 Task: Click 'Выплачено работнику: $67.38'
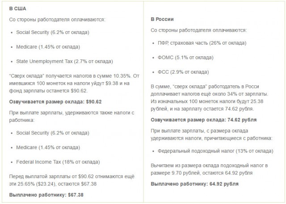(46, 195)
